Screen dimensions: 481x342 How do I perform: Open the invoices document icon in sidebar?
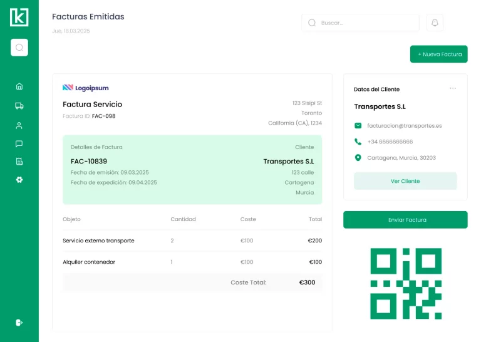19,162
